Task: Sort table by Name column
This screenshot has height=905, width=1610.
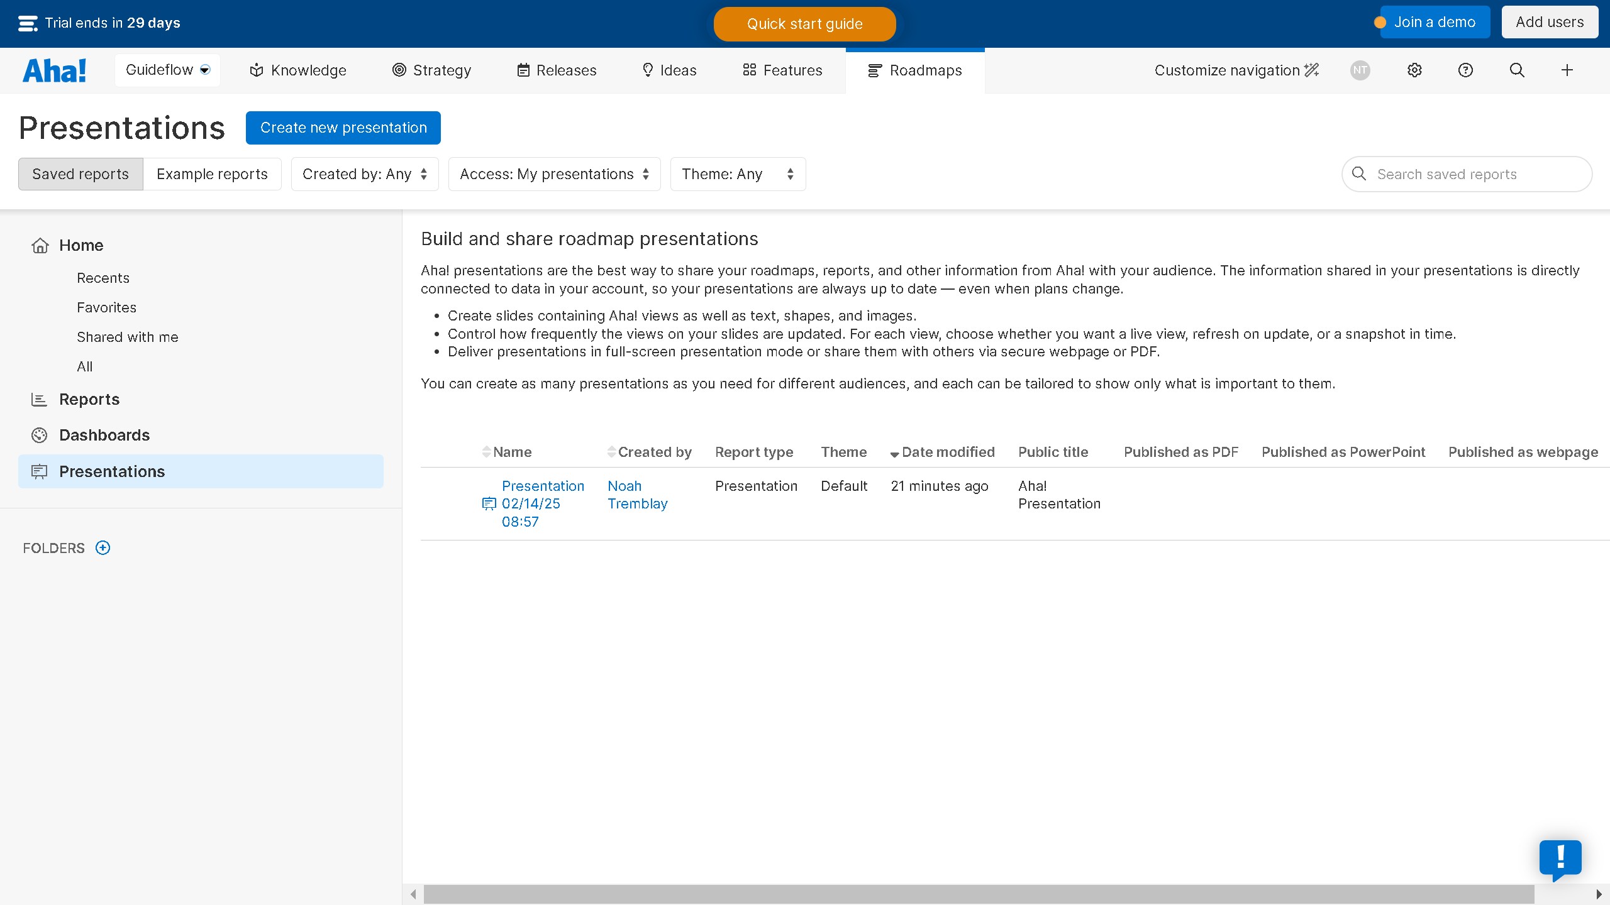Action: tap(511, 452)
